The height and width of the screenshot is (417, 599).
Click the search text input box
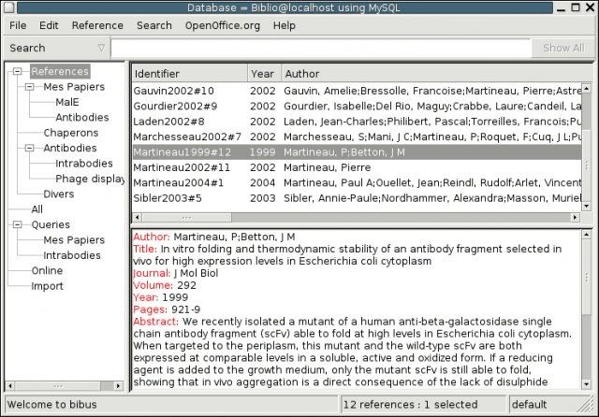coord(321,48)
